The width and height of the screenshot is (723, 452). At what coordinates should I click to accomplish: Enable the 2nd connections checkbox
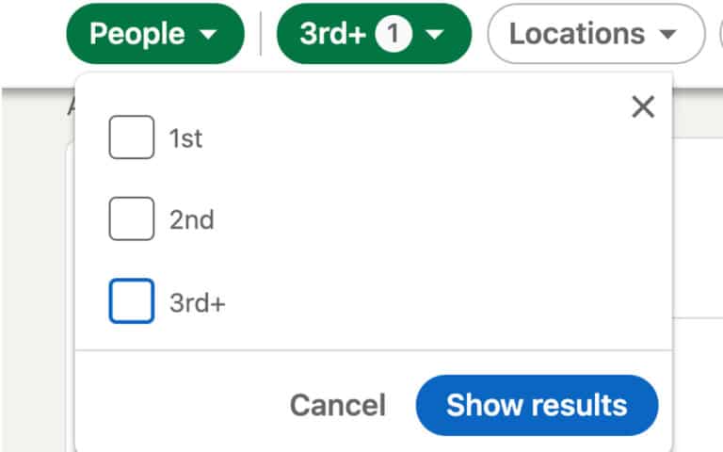[x=131, y=219]
